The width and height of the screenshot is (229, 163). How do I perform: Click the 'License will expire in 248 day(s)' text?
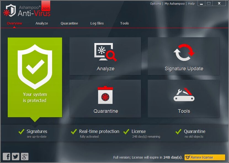click(x=157, y=157)
